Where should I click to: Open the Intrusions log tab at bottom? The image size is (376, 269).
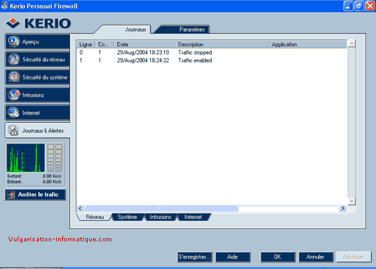(160, 217)
